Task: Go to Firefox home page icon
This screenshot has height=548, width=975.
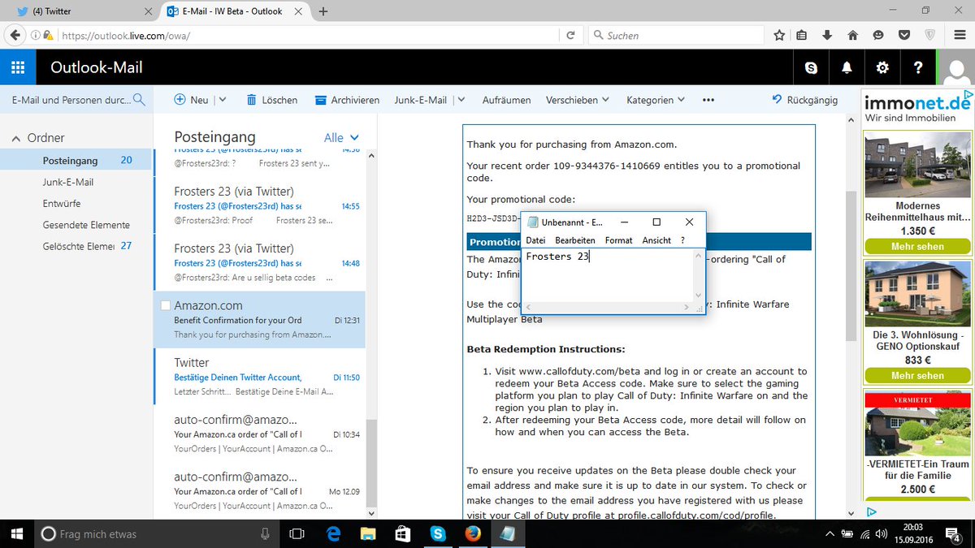Action: point(852,35)
